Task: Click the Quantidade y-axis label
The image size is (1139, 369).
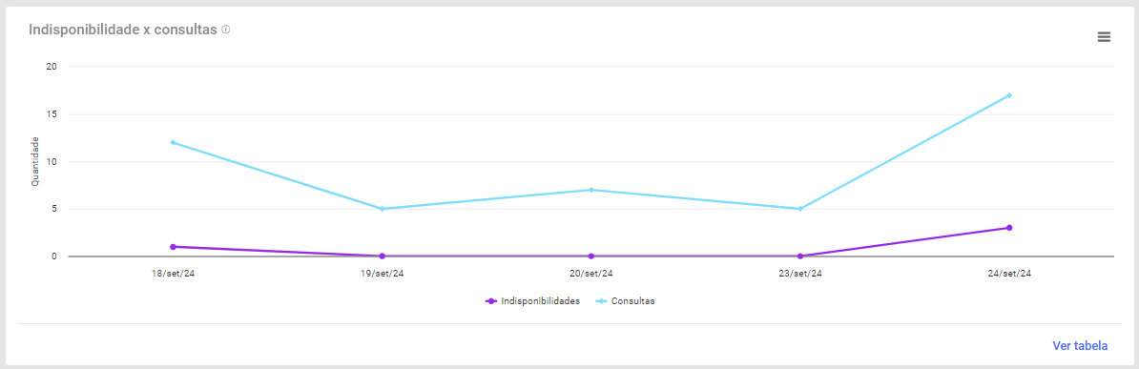Action: coord(35,161)
